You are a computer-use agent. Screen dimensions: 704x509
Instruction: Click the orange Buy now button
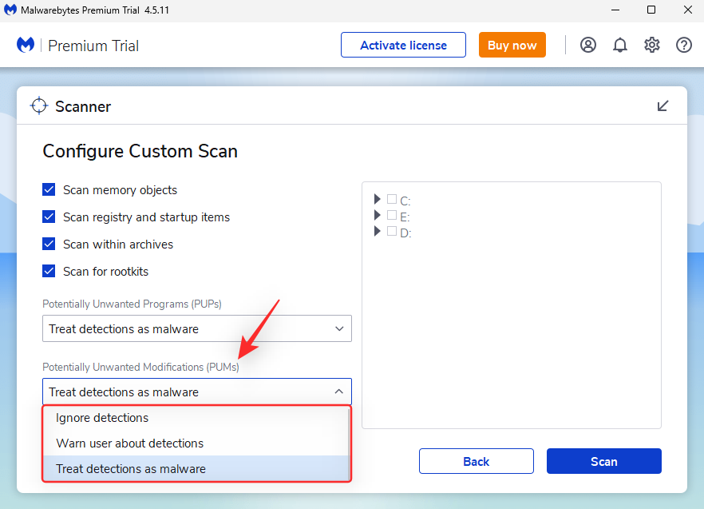[x=512, y=46]
